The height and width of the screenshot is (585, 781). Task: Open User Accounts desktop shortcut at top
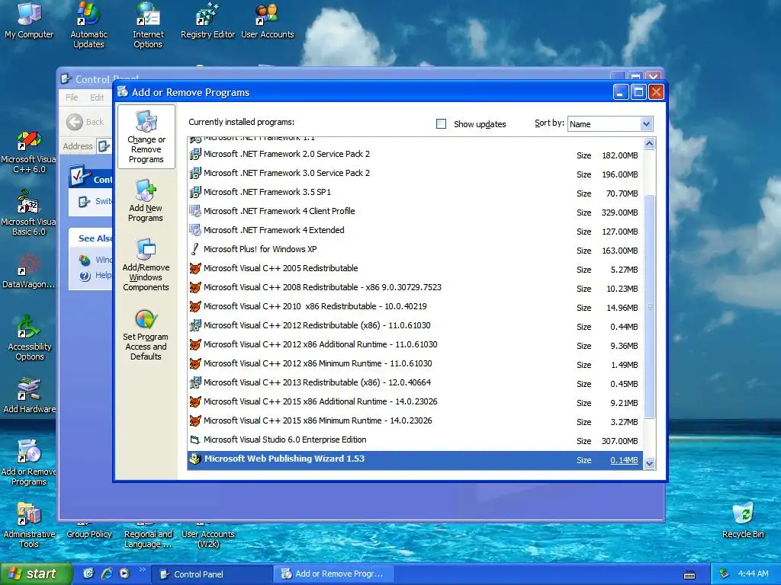[268, 21]
